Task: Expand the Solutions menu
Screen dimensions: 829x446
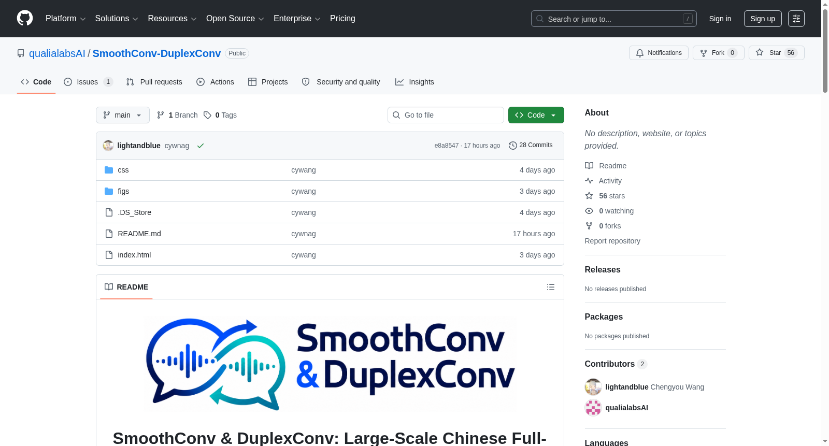Action: pyautogui.click(x=117, y=19)
